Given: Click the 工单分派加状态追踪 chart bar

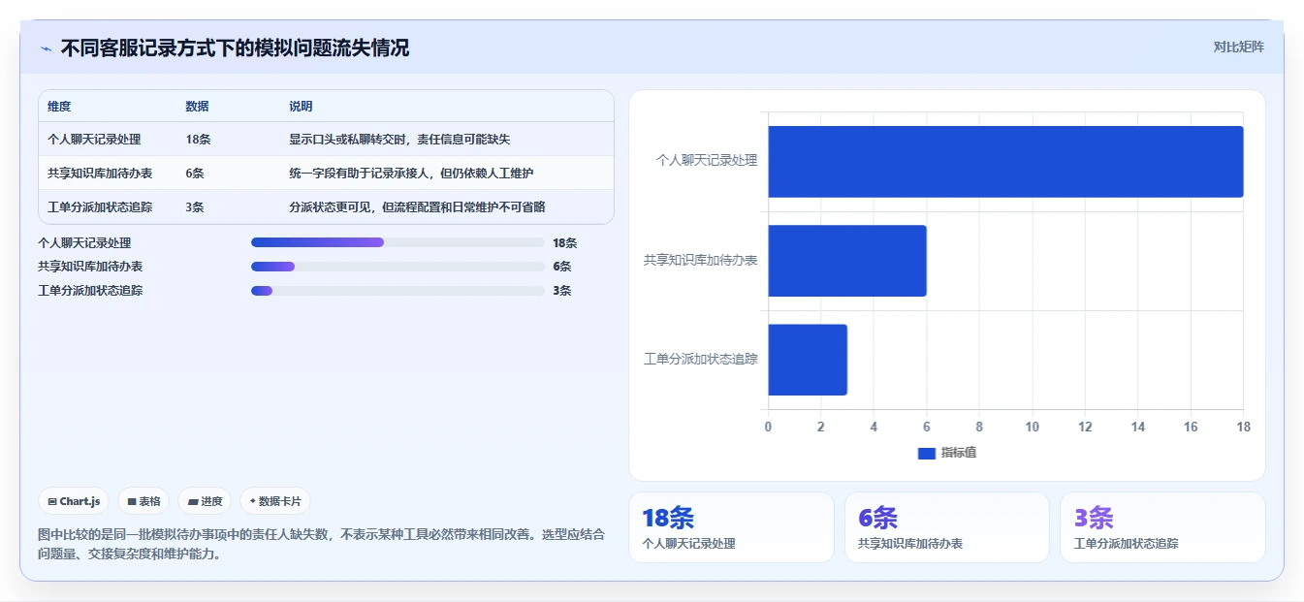Looking at the screenshot, I should (808, 360).
